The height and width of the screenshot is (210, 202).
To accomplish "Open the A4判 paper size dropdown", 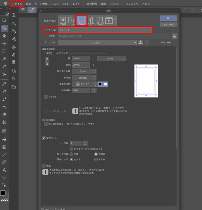I will pos(112,58).
